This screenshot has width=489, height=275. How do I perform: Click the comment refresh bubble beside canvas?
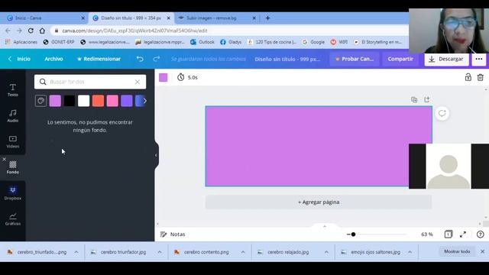[442, 113]
